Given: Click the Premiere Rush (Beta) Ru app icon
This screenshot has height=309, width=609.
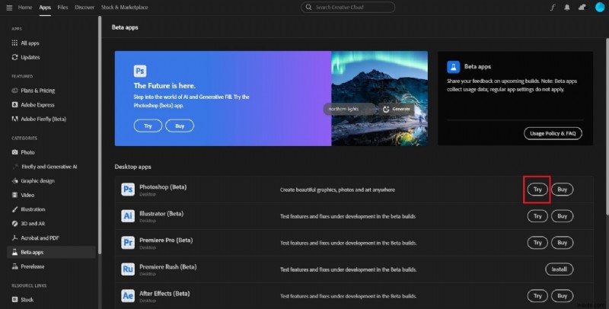Looking at the screenshot, I should 128,269.
